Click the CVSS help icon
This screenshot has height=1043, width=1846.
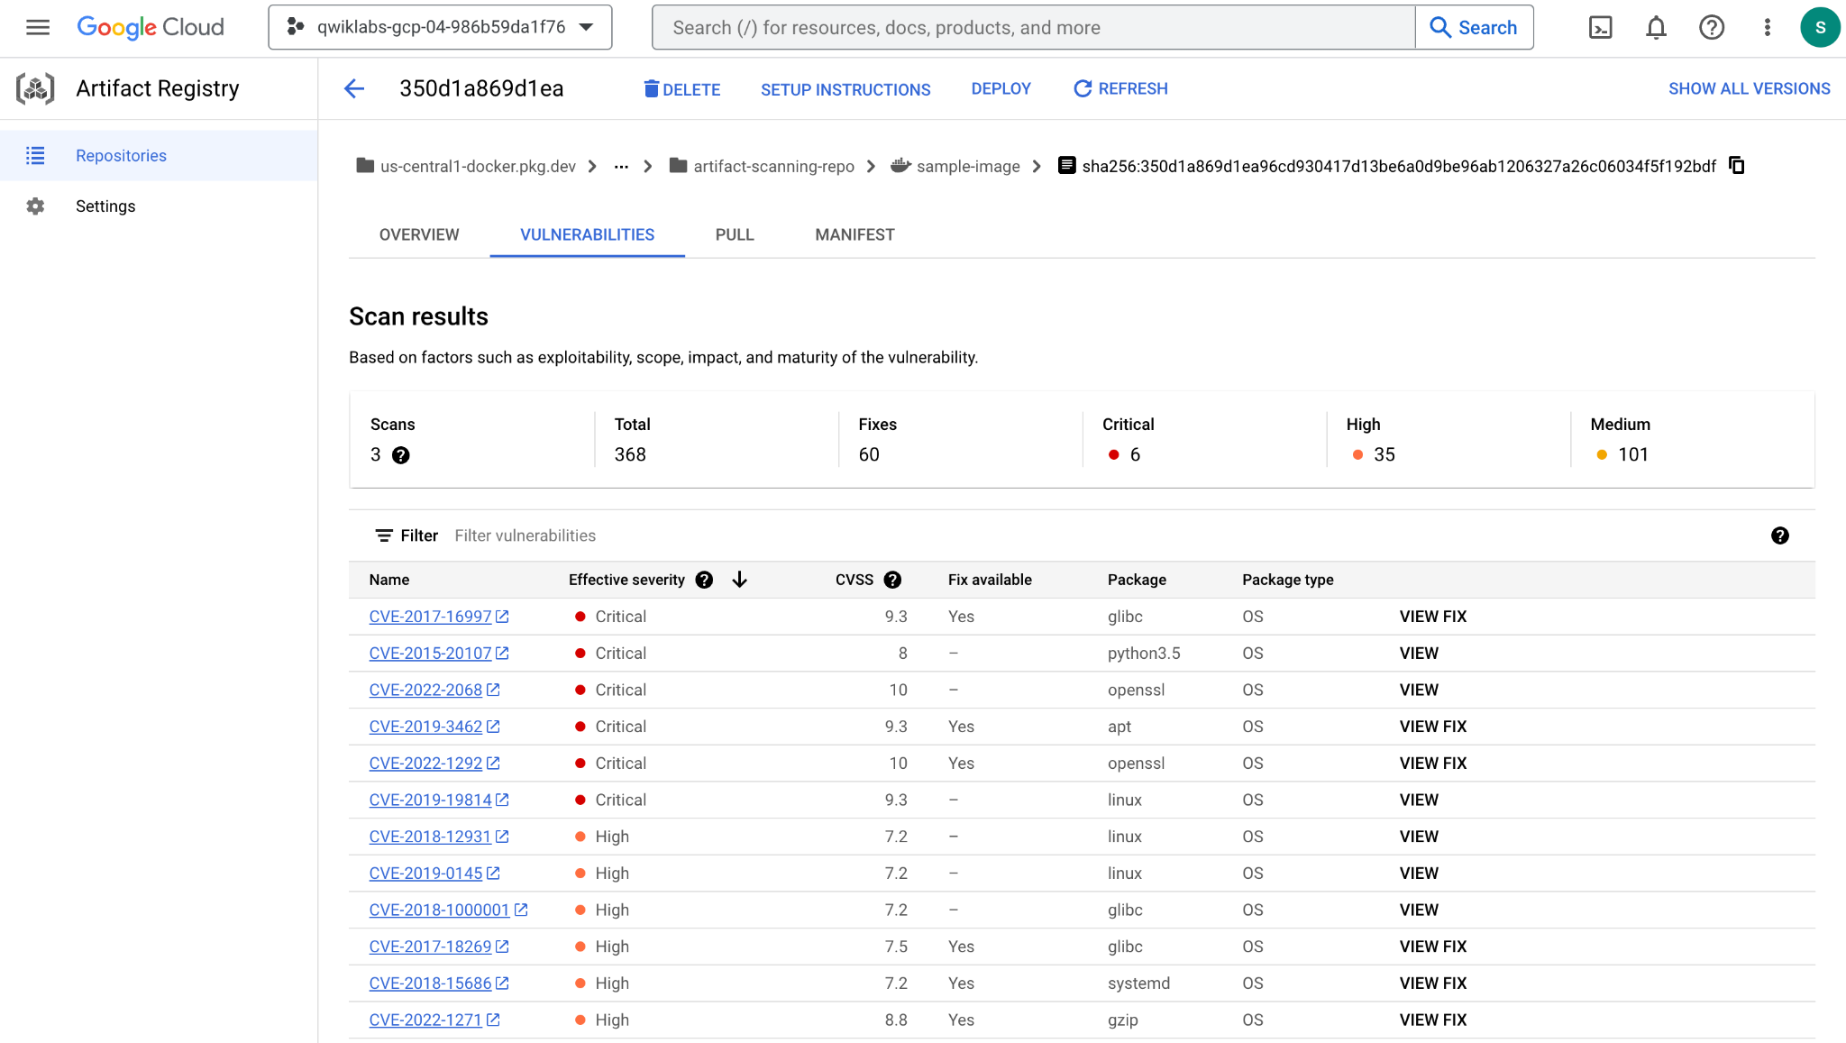pos(892,581)
